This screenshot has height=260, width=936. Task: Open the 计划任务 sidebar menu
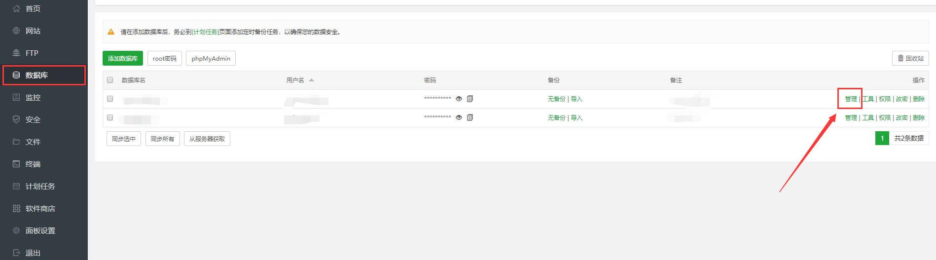coord(40,186)
